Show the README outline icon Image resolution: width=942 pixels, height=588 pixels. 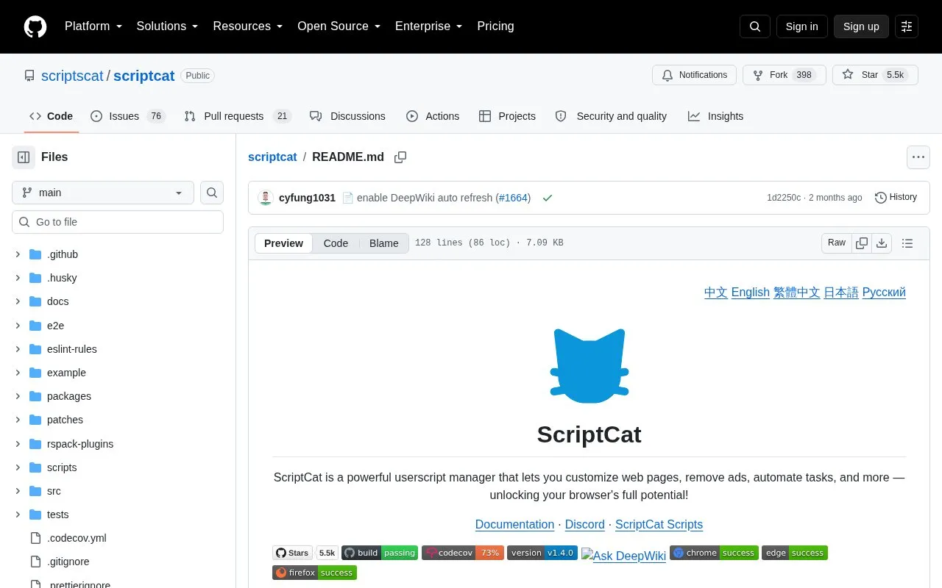[907, 243]
